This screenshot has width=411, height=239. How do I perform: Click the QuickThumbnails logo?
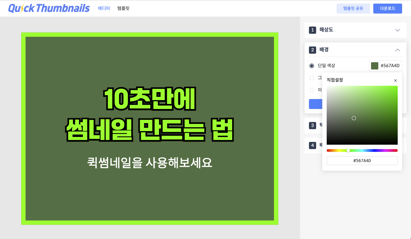(x=49, y=8)
